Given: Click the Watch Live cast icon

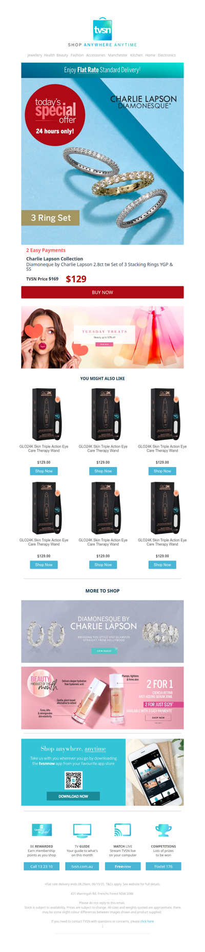Looking at the screenshot, I should [x=122, y=830].
